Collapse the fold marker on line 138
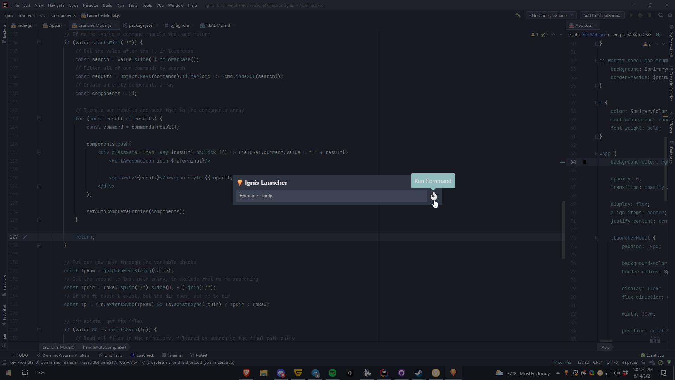Screen dimensions: 675x380 click(x=39, y=330)
